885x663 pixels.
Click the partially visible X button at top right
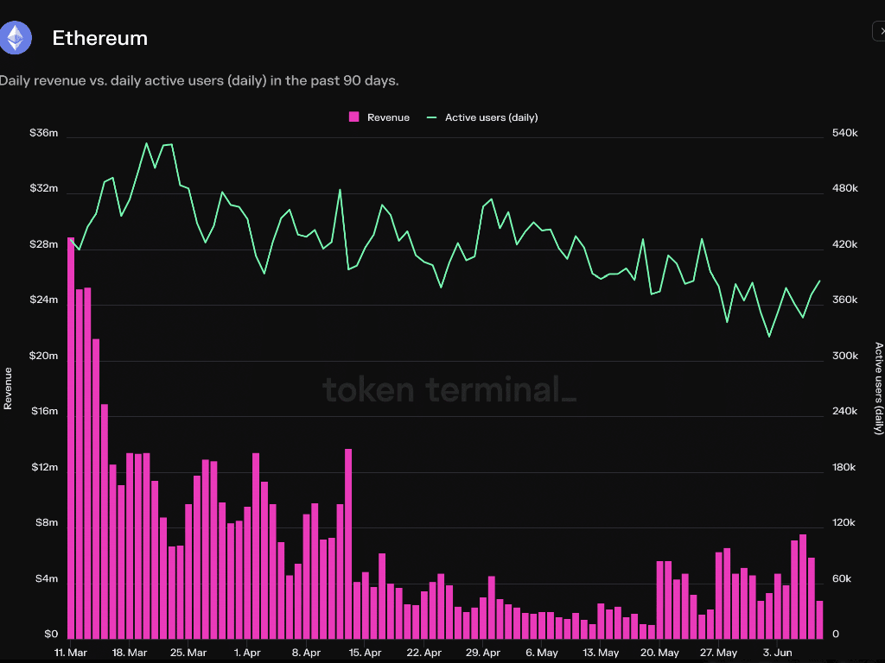(878, 31)
